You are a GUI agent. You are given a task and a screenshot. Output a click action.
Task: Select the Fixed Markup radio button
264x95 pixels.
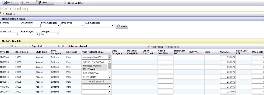[x=149, y=46]
